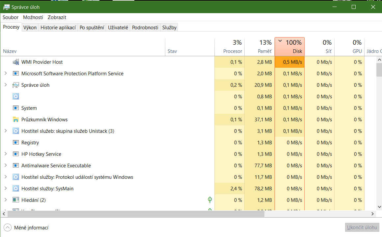Switch to the Výkon tab
The height and width of the screenshot is (237, 382).
pyautogui.click(x=30, y=28)
